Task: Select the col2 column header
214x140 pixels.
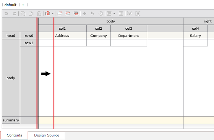Action: tap(99, 29)
